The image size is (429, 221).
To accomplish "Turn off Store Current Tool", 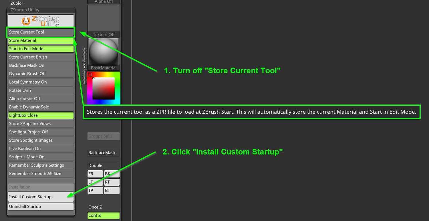I will tap(41, 32).
